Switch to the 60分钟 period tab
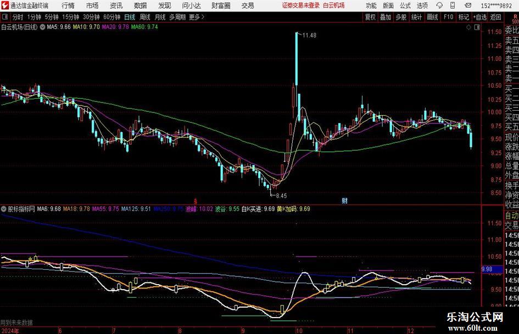519x334 pixels. [112, 17]
